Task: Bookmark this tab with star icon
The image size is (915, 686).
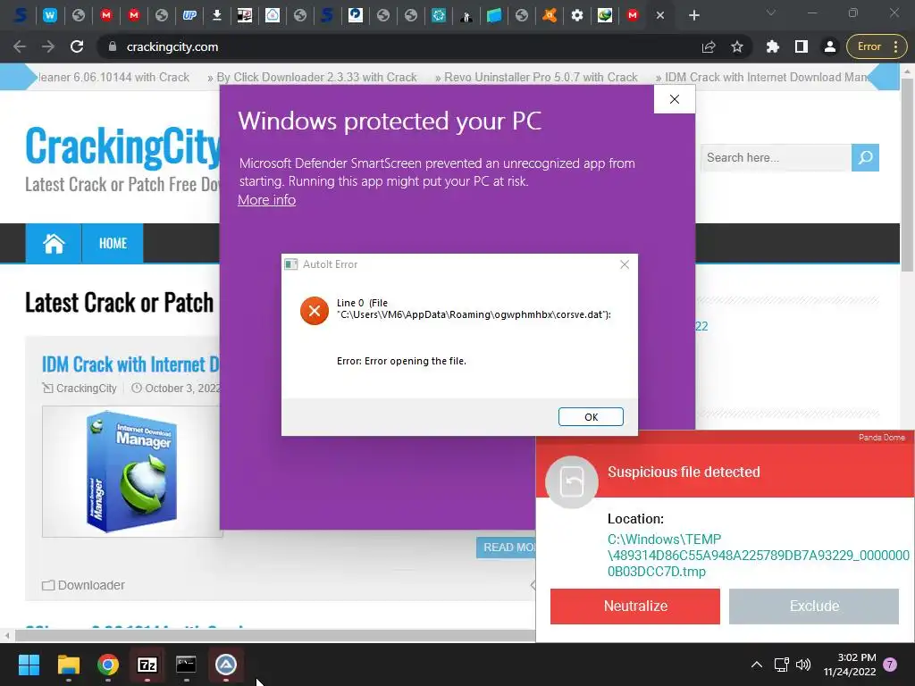Action: coord(737,46)
